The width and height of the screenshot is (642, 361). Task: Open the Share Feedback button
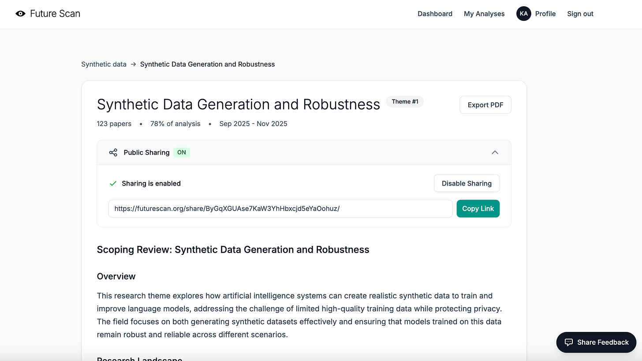click(596, 342)
